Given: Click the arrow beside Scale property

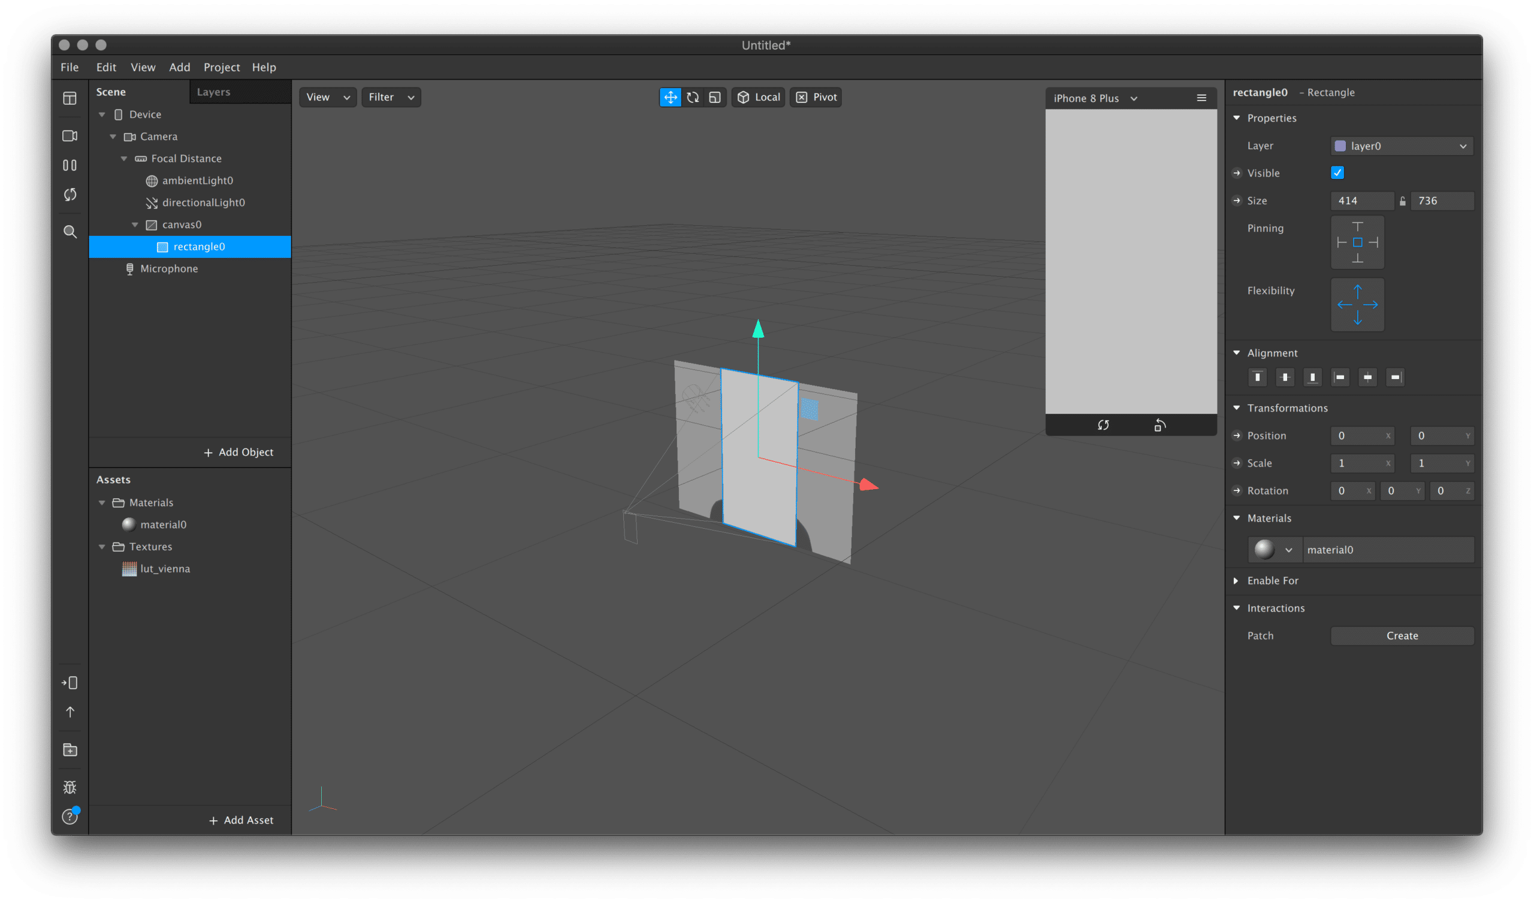Looking at the screenshot, I should pos(1236,463).
